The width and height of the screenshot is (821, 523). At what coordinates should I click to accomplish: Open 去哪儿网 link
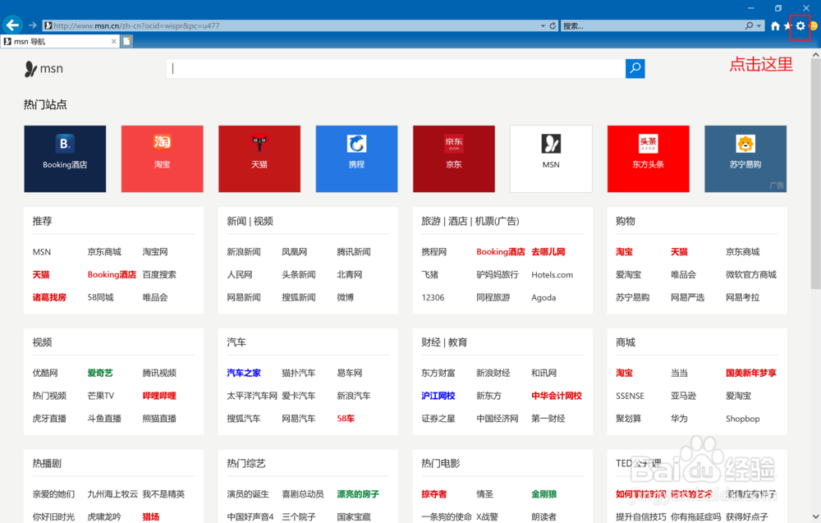click(x=548, y=252)
